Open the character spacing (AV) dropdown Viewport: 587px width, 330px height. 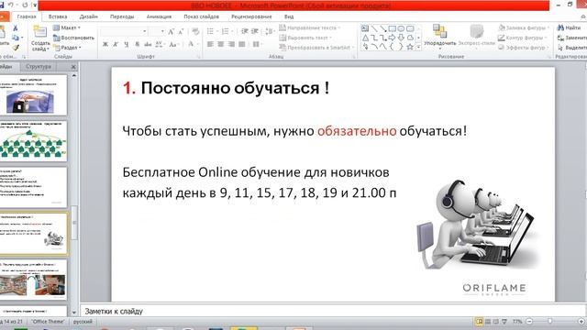pyautogui.click(x=160, y=44)
